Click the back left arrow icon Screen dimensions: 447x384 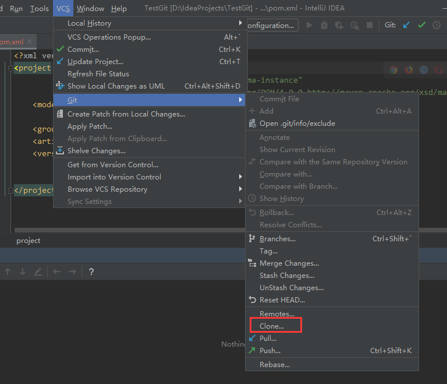point(56,272)
